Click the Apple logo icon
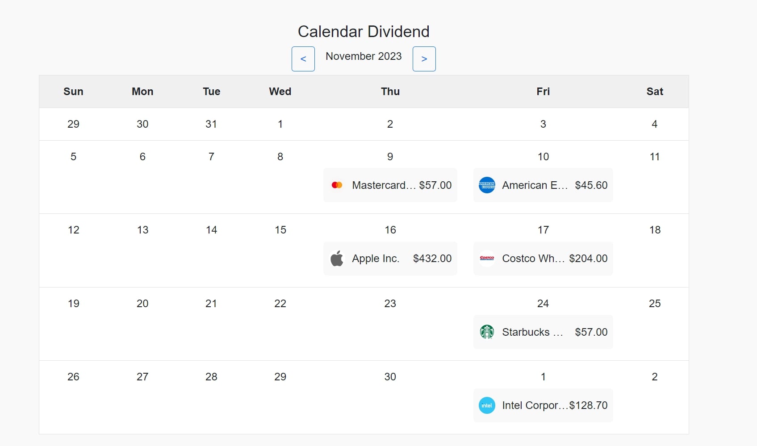The width and height of the screenshot is (757, 446). [x=337, y=258]
